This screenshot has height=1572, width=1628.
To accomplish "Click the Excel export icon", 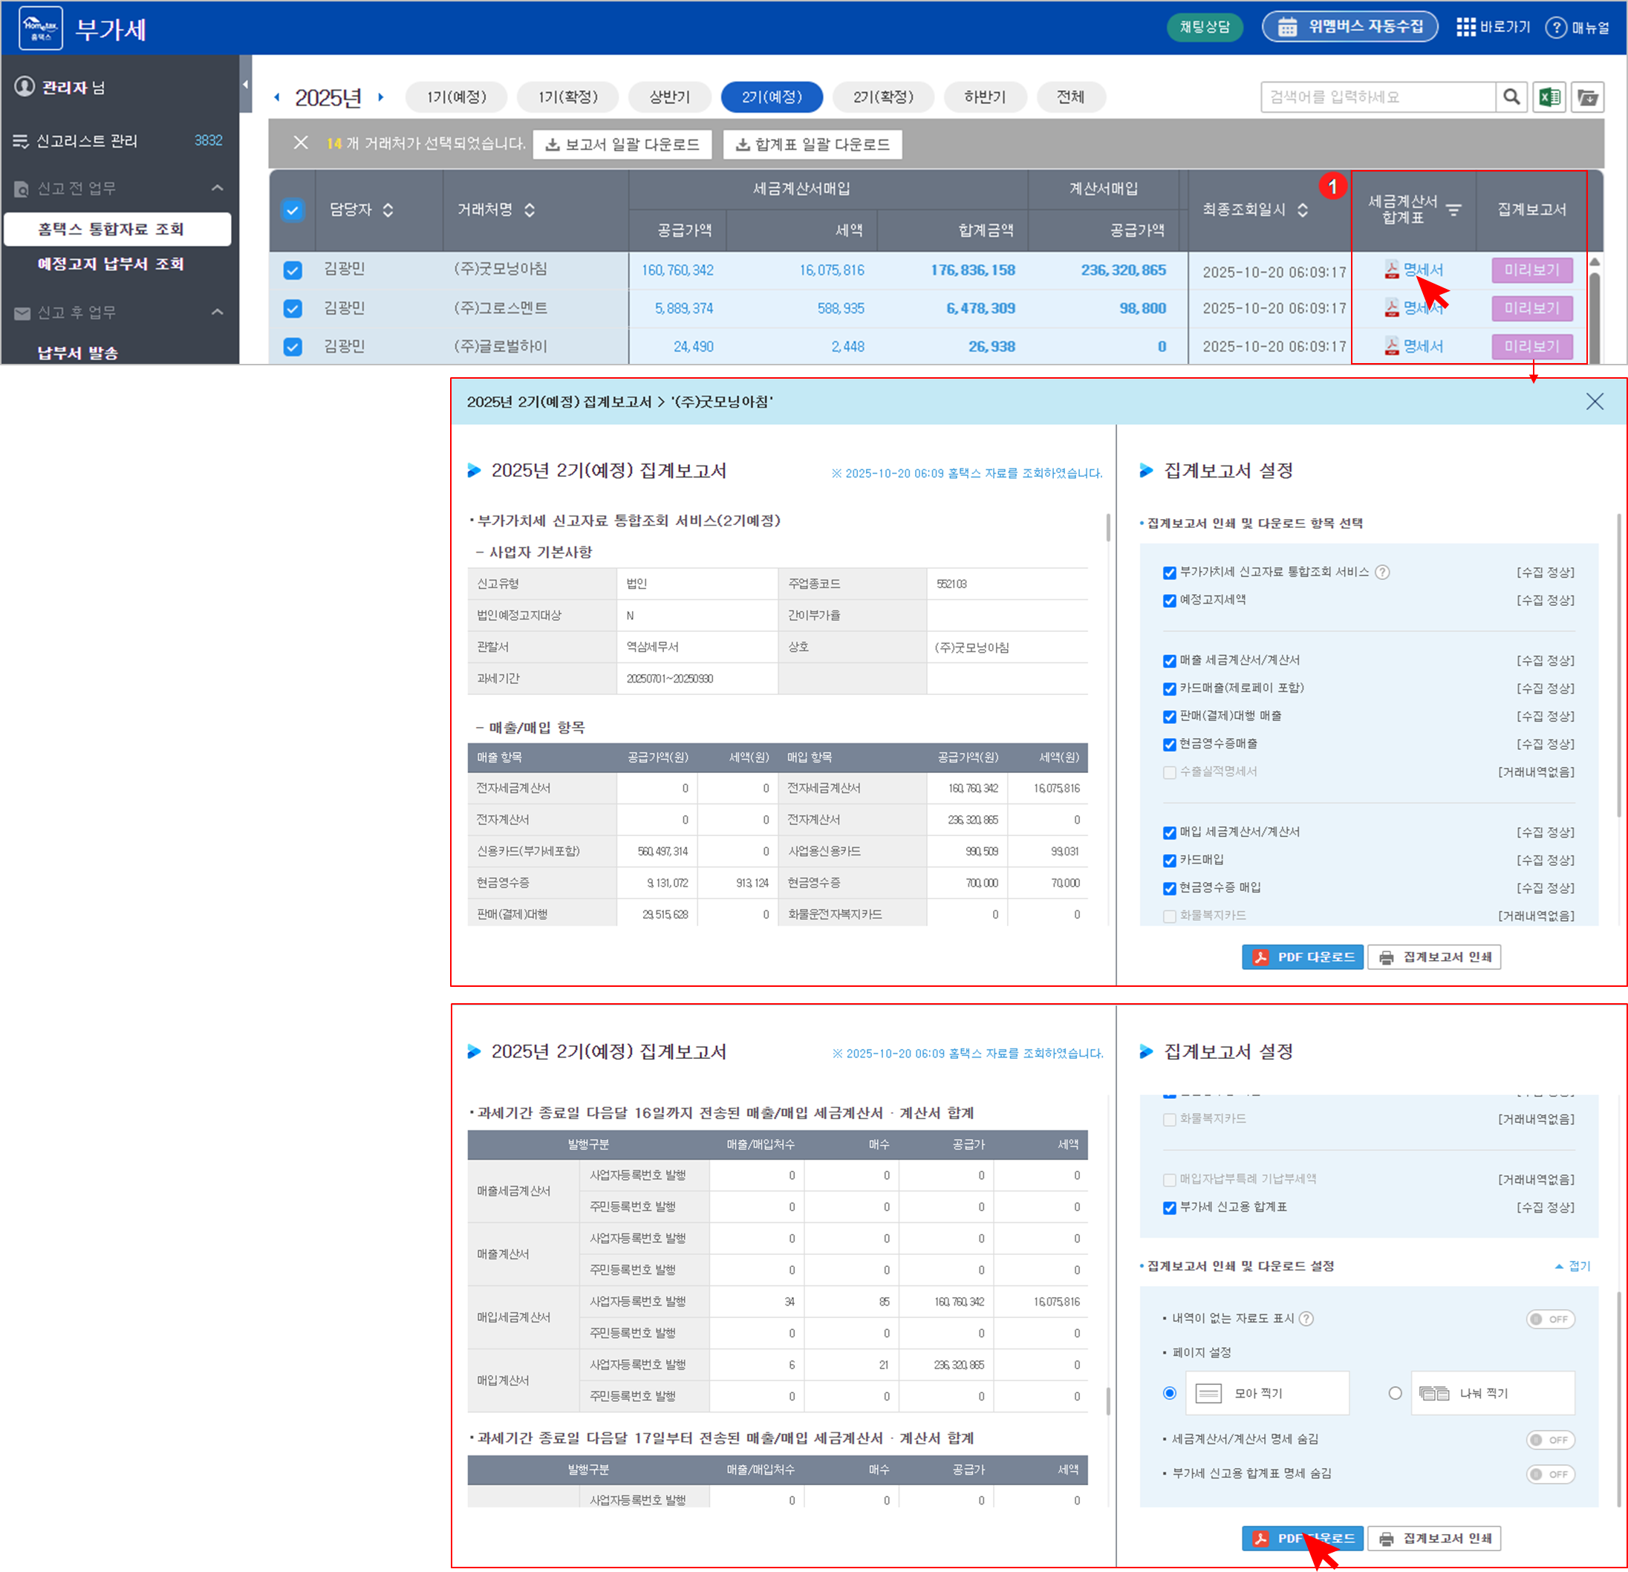I will coord(1549,97).
